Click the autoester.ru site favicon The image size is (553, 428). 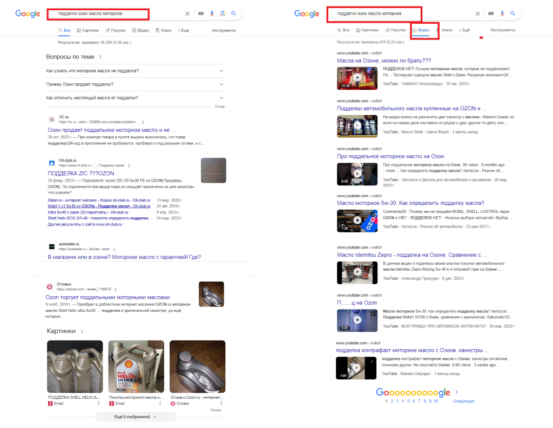tap(51, 246)
